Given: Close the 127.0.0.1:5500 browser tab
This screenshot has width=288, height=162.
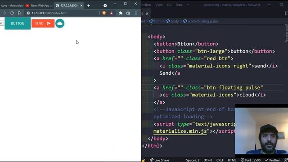Looking at the screenshot, I should click(81, 6).
